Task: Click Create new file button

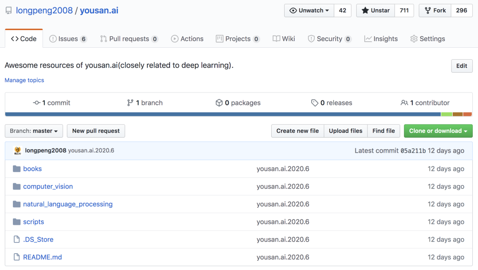Action: (297, 131)
